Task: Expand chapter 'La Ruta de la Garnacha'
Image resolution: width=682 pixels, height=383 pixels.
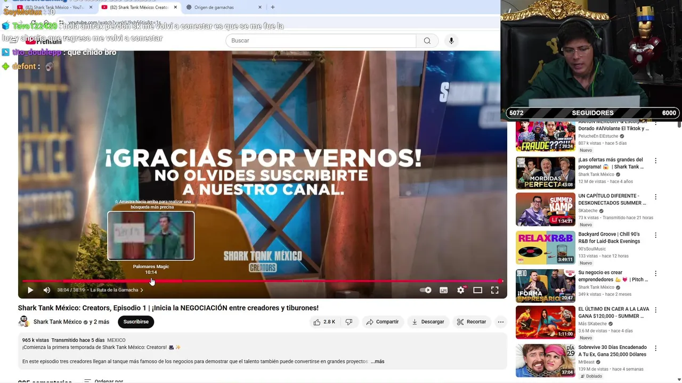Action: coord(117,290)
